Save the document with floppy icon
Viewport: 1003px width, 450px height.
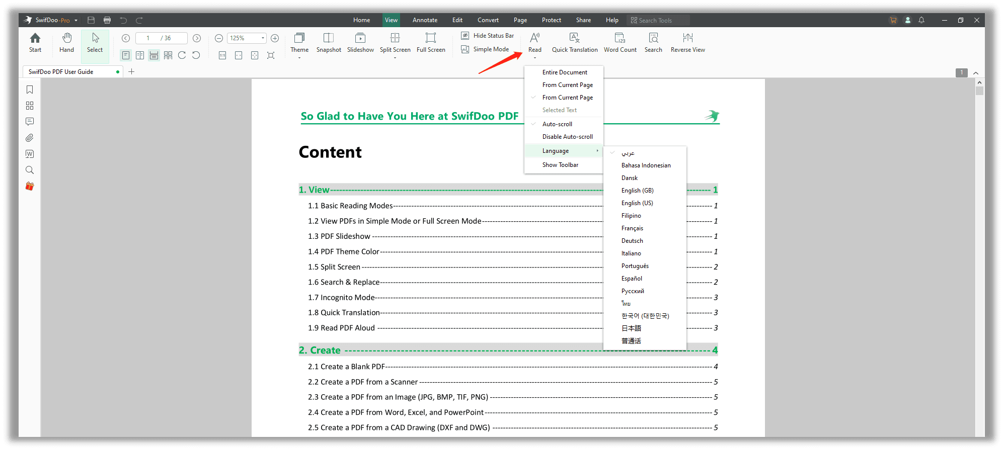(x=91, y=20)
